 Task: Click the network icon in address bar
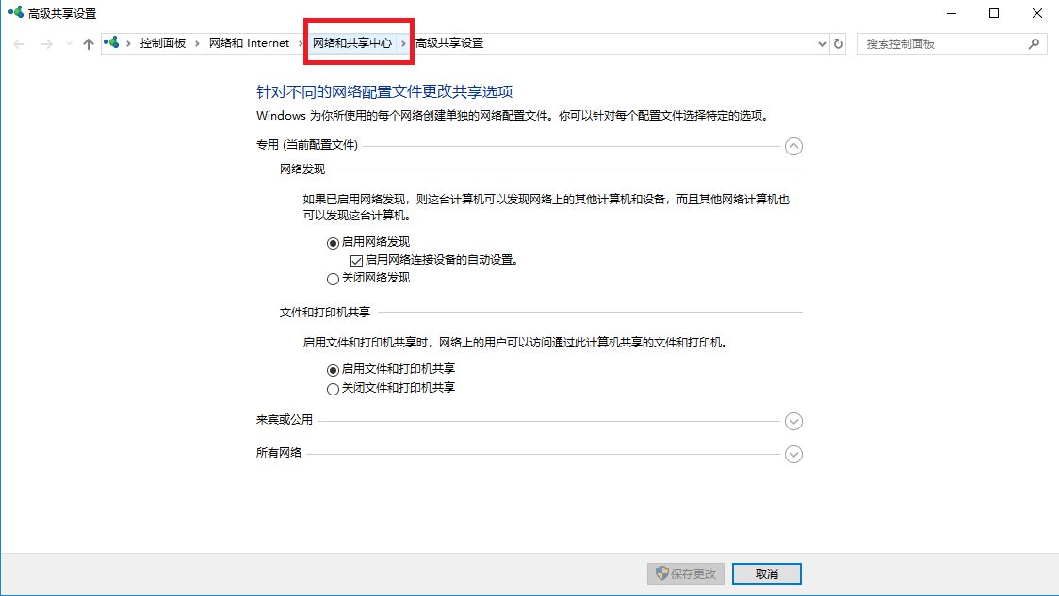pyautogui.click(x=111, y=42)
